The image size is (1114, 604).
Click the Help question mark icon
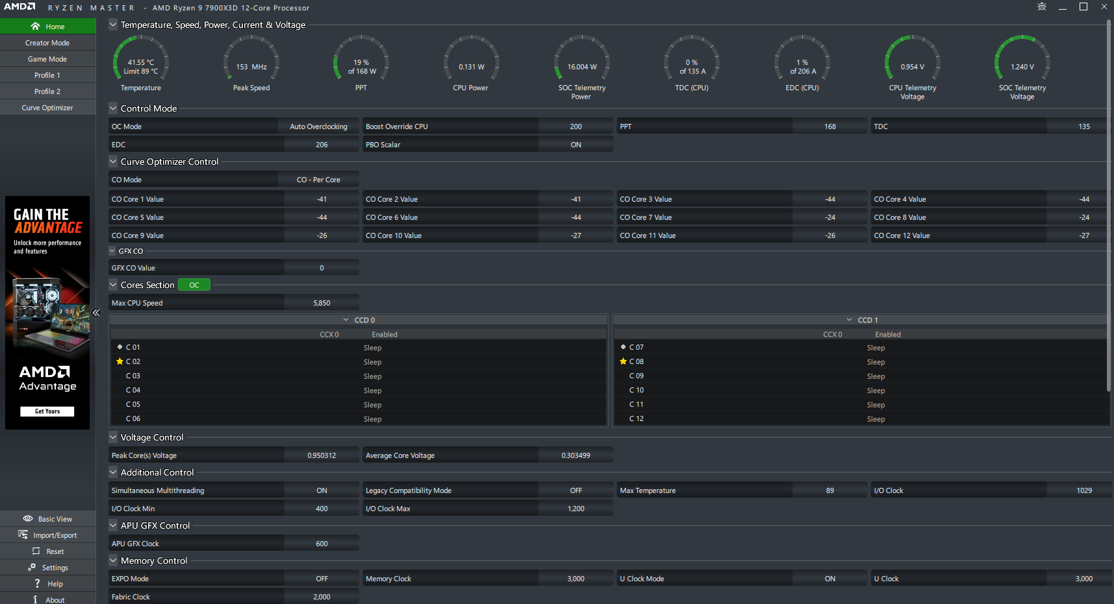click(x=37, y=584)
